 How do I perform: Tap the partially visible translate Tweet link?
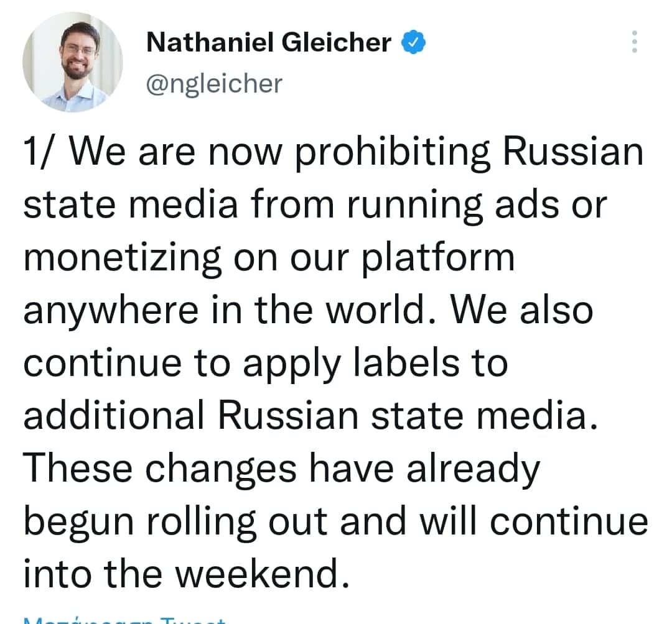(x=124, y=620)
